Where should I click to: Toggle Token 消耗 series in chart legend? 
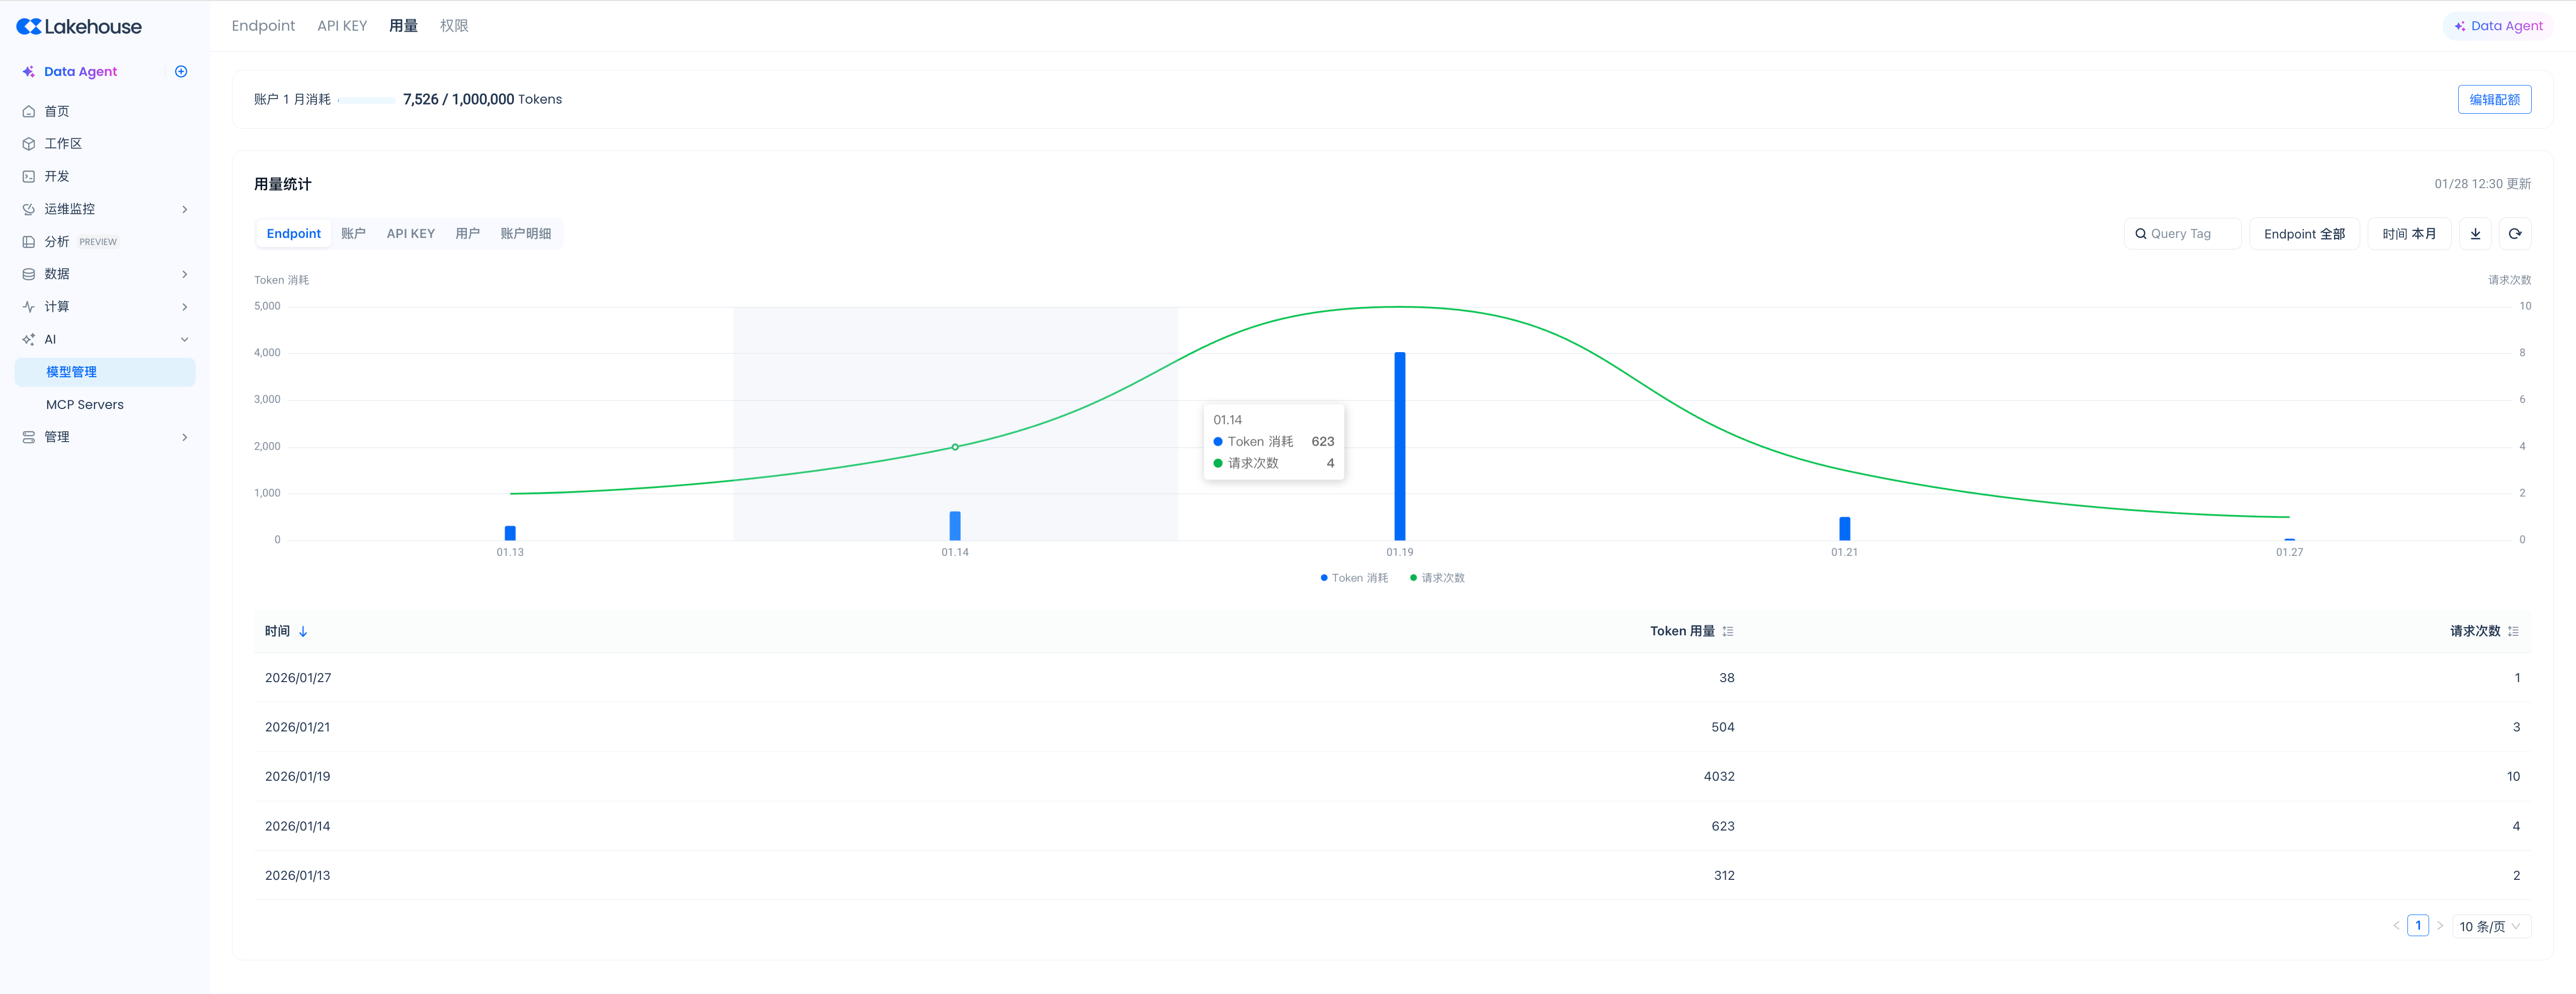1354,578
